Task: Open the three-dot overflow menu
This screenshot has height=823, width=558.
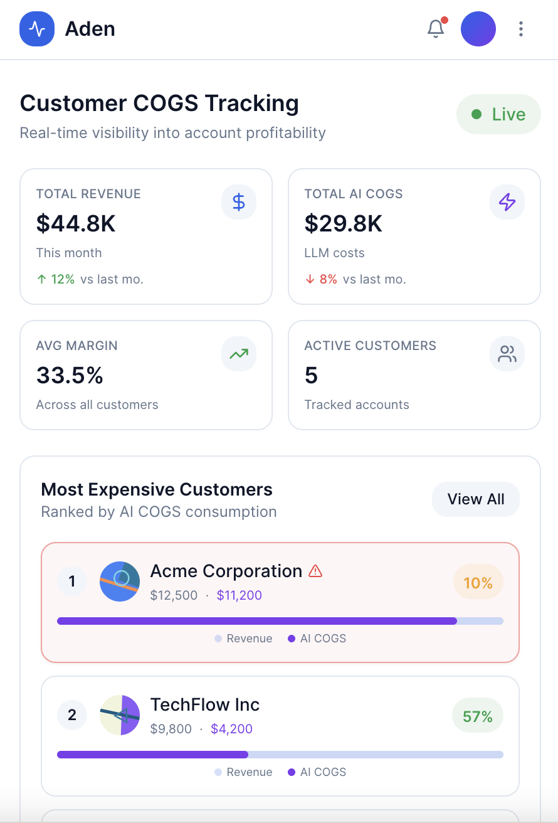Action: (521, 29)
